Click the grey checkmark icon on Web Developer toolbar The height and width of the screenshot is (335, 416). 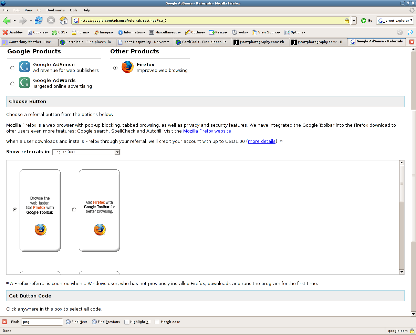tap(400, 32)
